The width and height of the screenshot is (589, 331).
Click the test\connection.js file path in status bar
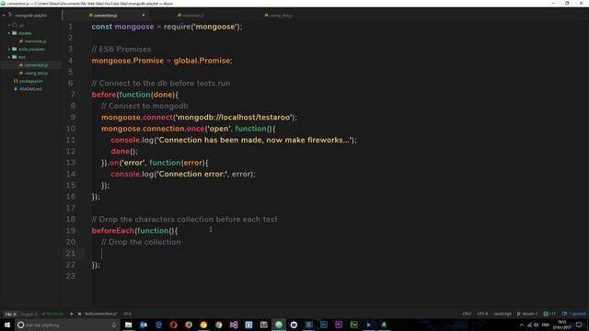(x=101, y=314)
